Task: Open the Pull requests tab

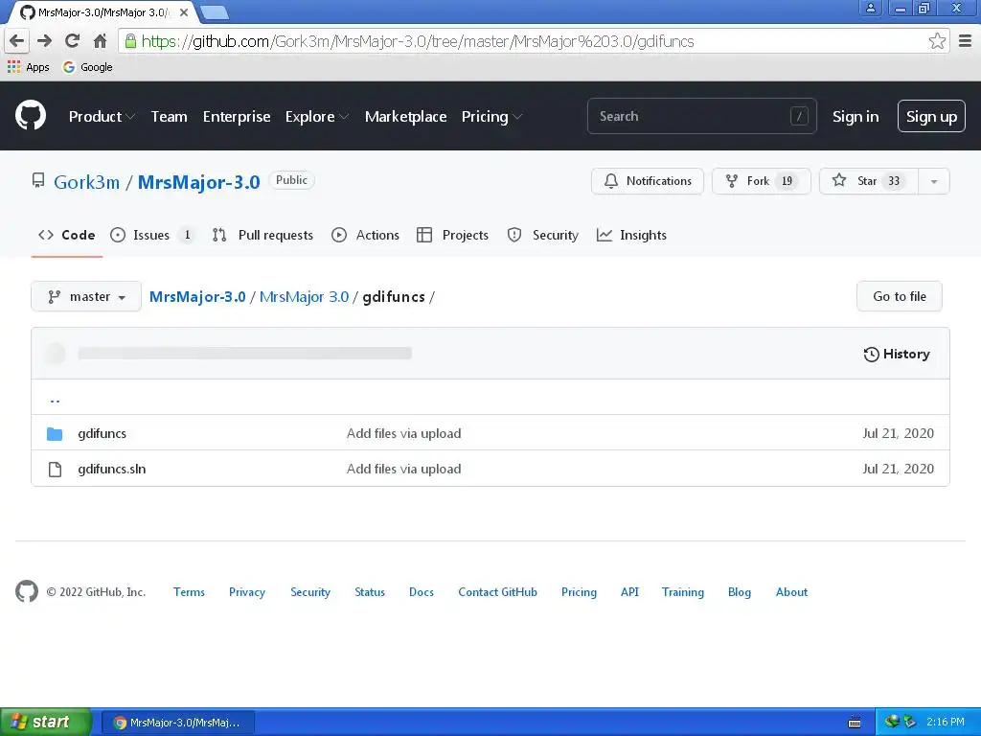Action: 262,236
